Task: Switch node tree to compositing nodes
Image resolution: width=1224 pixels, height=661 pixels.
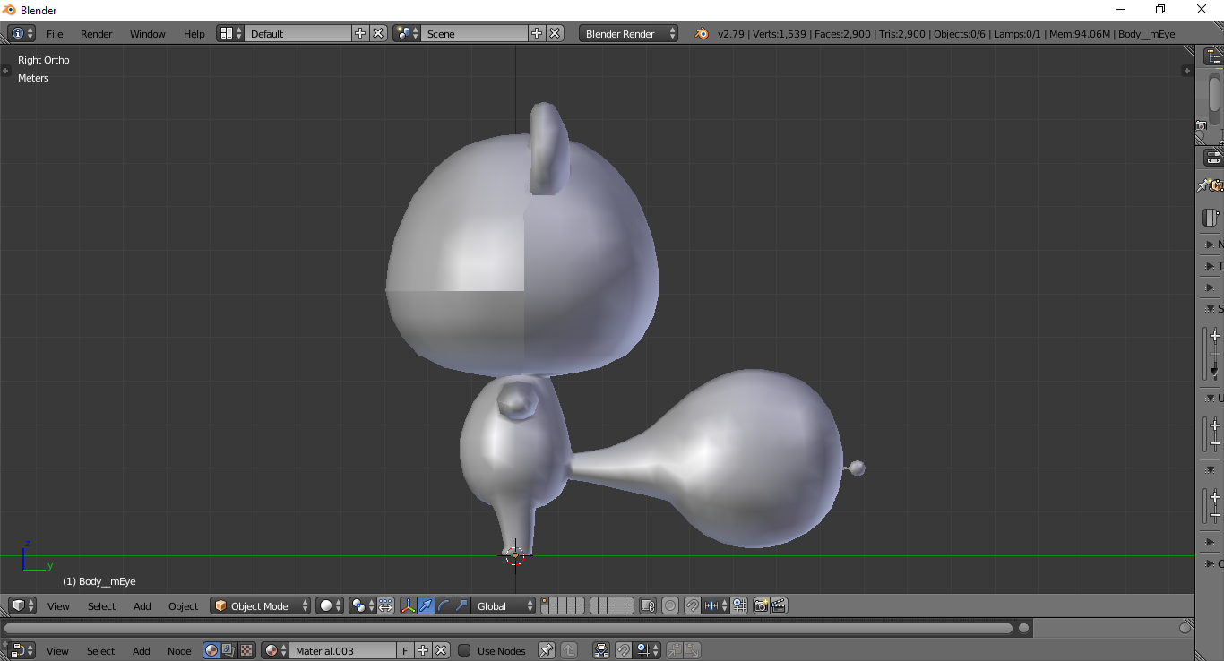Action: (229, 650)
